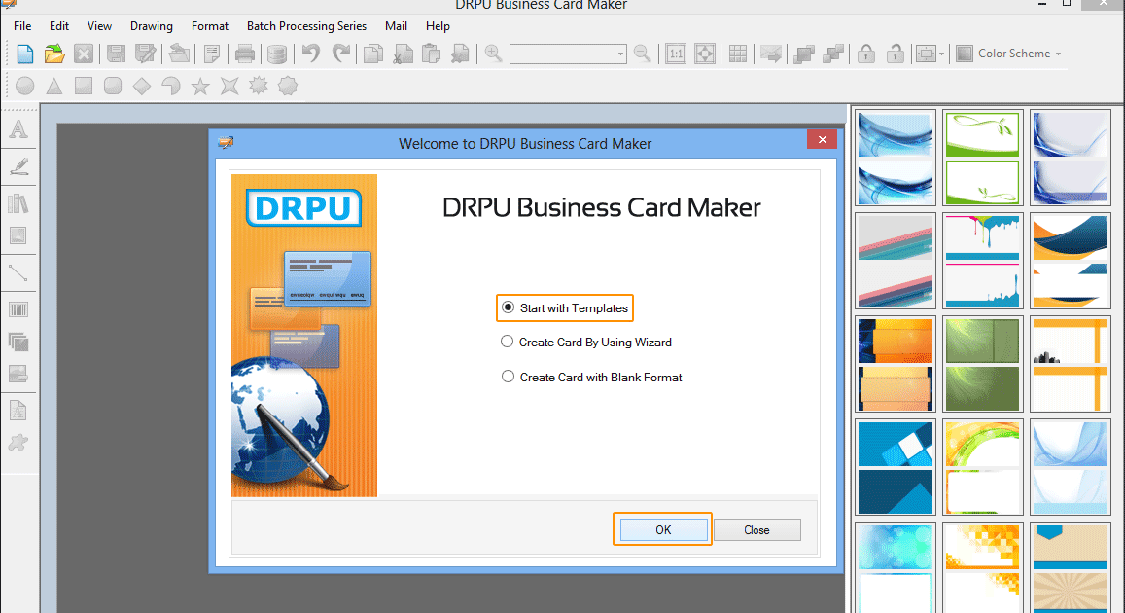Screen dimensions: 1125x613
Task: Open the File menu
Action: (x=22, y=26)
